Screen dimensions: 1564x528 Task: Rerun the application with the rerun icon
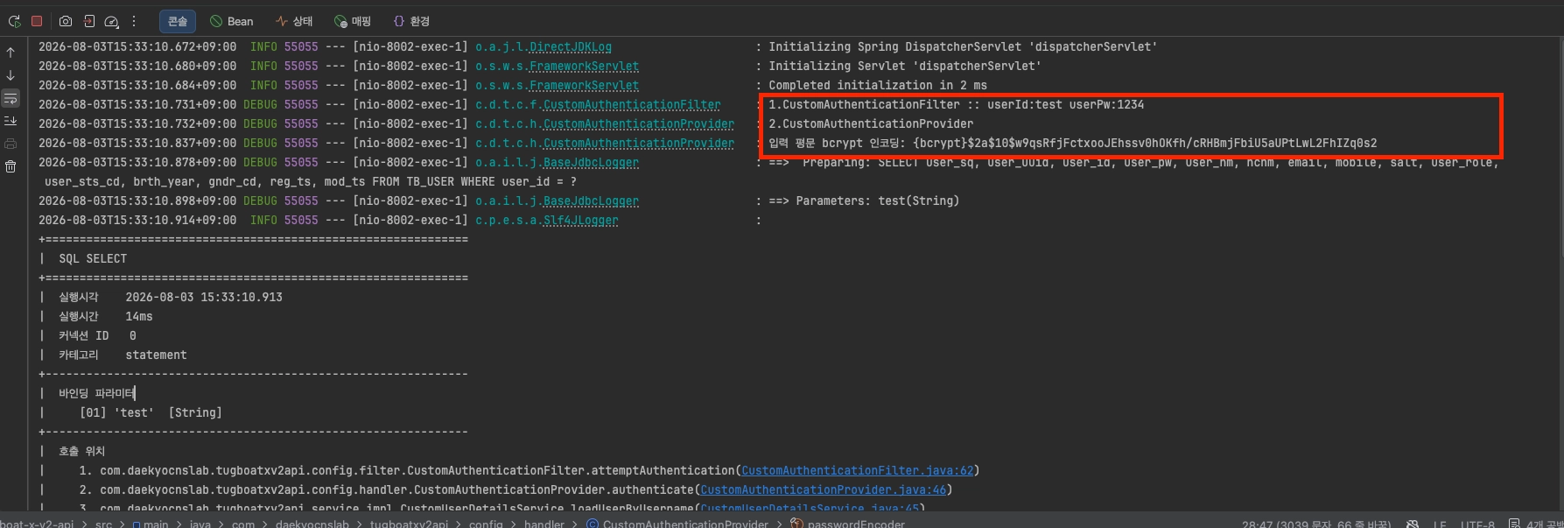click(14, 21)
